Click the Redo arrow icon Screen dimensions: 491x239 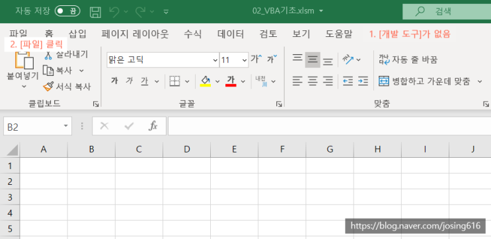coord(141,12)
